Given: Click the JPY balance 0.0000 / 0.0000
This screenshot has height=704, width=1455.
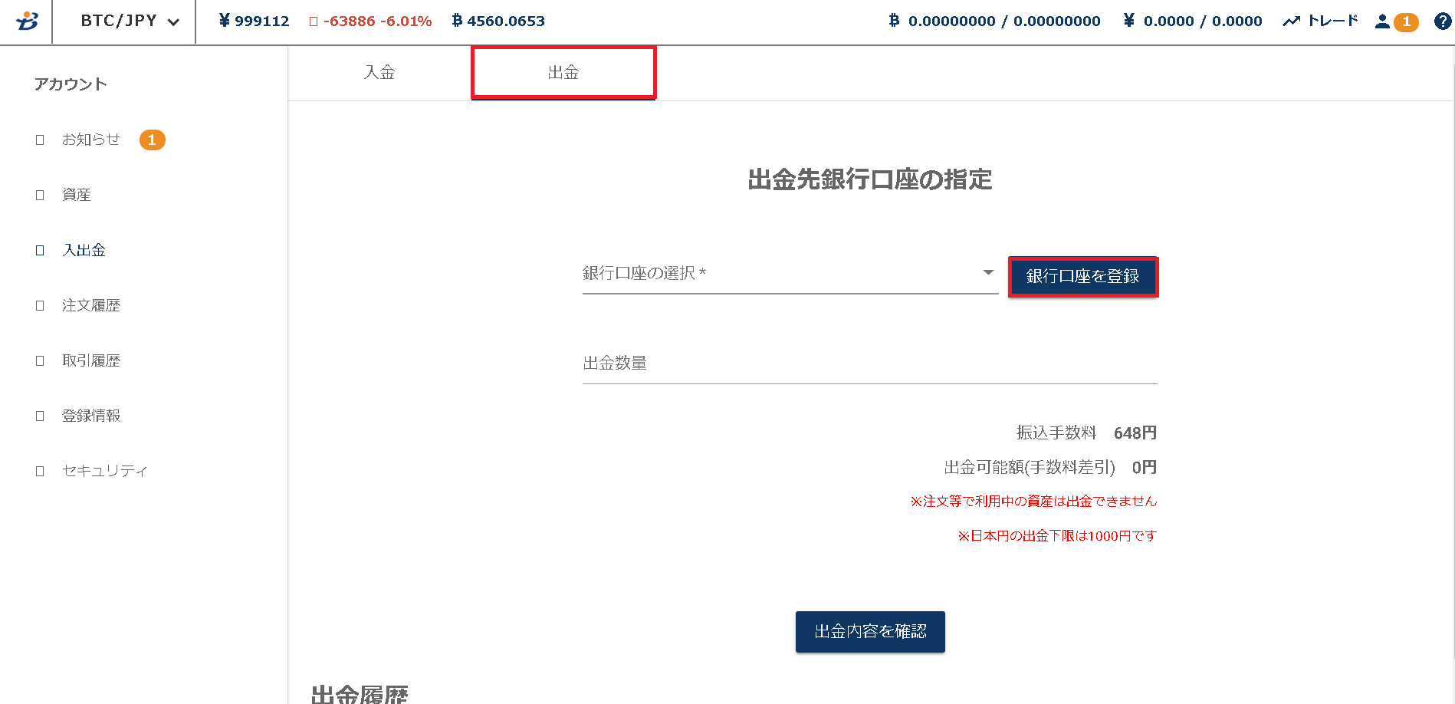Looking at the screenshot, I should pos(1193,21).
